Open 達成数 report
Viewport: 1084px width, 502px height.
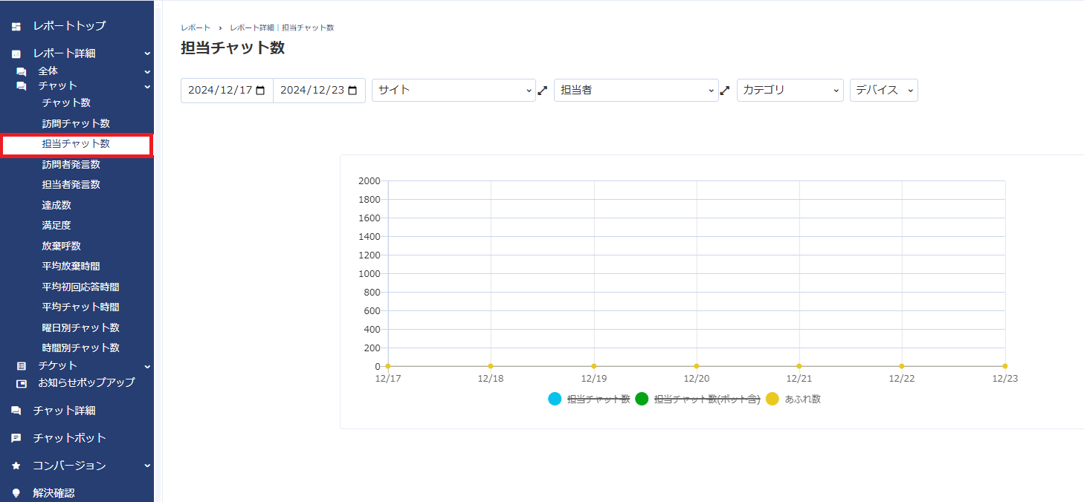click(x=57, y=205)
